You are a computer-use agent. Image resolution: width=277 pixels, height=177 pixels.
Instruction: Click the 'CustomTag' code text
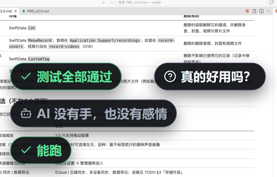point(39,59)
